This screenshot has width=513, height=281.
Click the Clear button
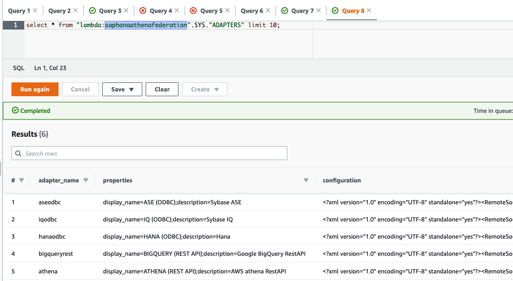click(x=162, y=89)
